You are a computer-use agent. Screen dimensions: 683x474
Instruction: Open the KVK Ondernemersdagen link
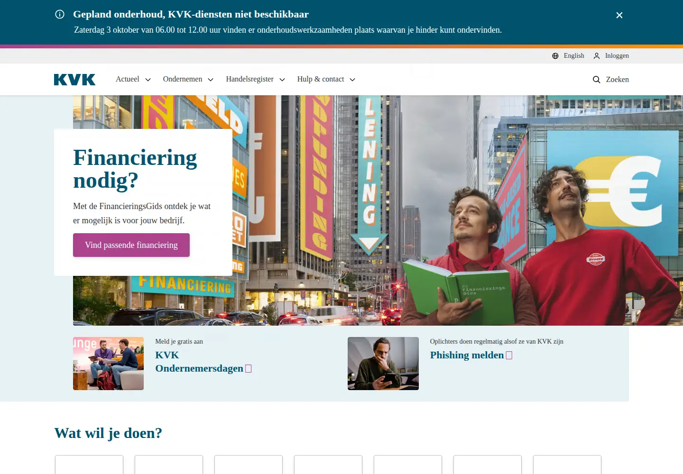(203, 362)
